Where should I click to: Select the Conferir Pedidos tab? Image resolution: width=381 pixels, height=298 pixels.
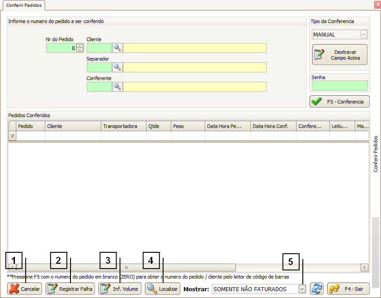click(23, 5)
